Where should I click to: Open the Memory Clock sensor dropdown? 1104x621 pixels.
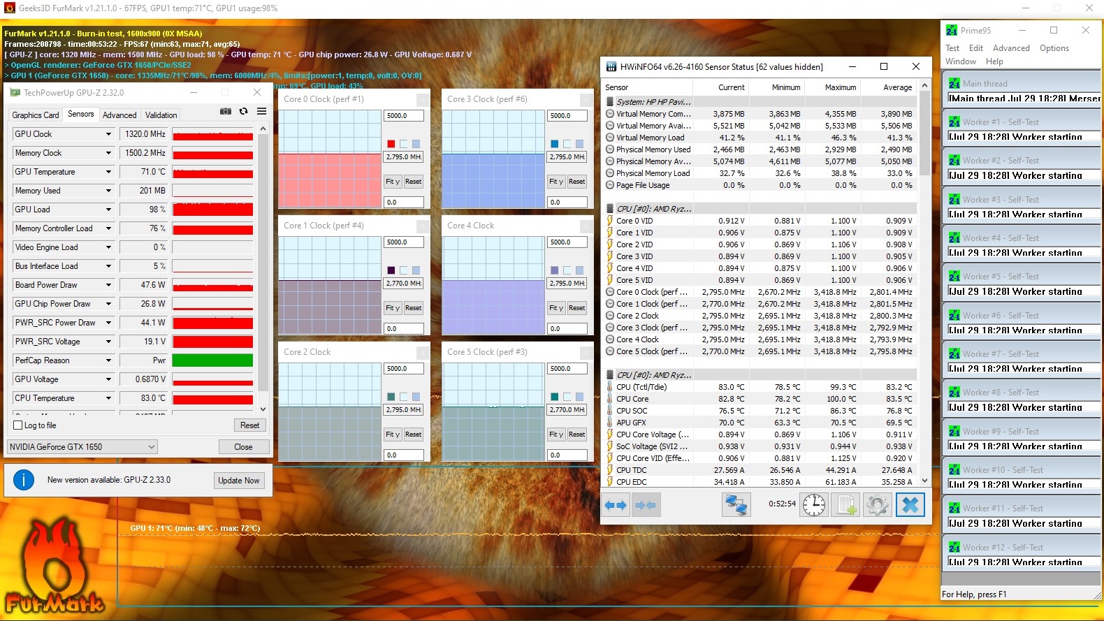tap(108, 153)
